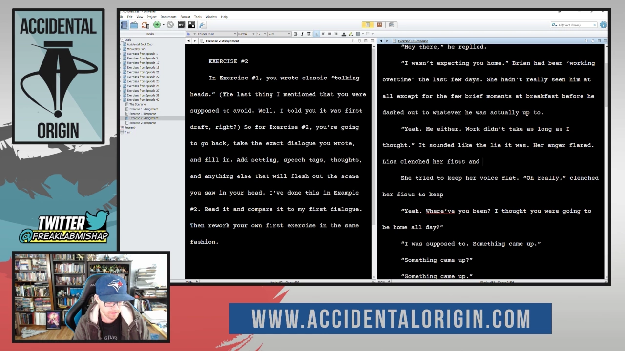The width and height of the screenshot is (625, 351).
Task: Open the Project menu
Action: (x=152, y=17)
